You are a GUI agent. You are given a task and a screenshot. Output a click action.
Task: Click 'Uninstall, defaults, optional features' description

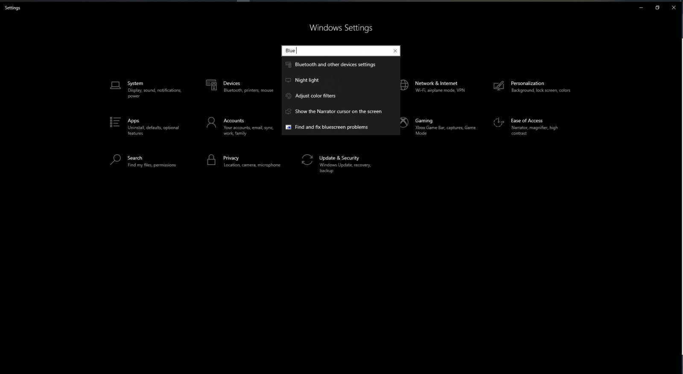pyautogui.click(x=153, y=130)
